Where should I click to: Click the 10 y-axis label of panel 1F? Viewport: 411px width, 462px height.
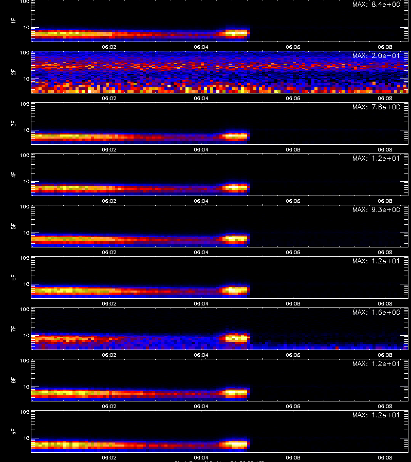pyautogui.click(x=26, y=27)
